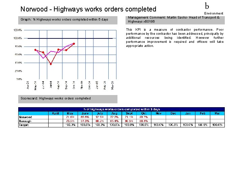Click the KPI contractor performance comment paragraph
243x182 pixels.
coord(175,38)
